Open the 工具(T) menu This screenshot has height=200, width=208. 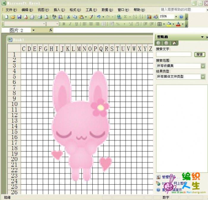[91, 10]
